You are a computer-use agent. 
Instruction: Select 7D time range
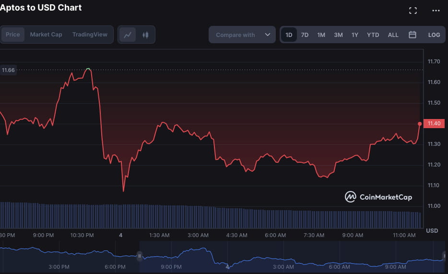(305, 35)
